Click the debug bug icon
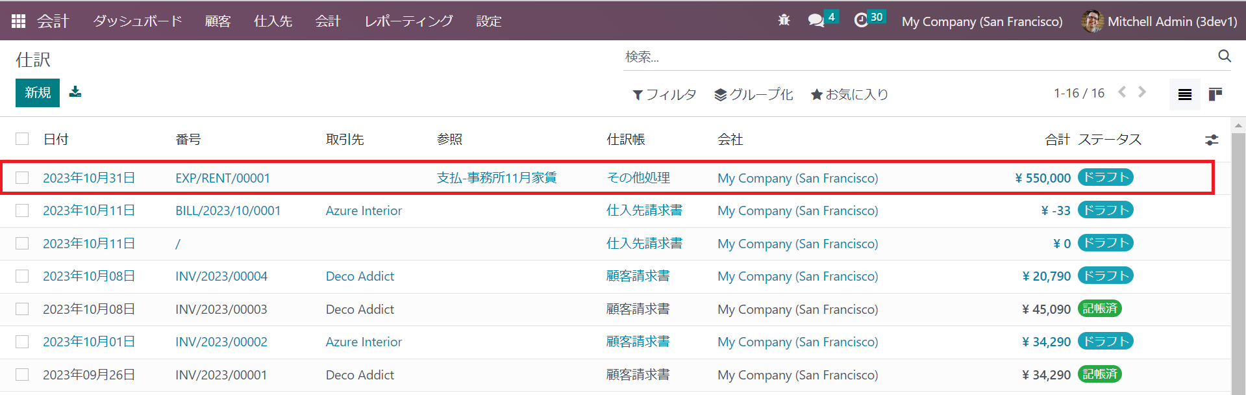 (784, 21)
